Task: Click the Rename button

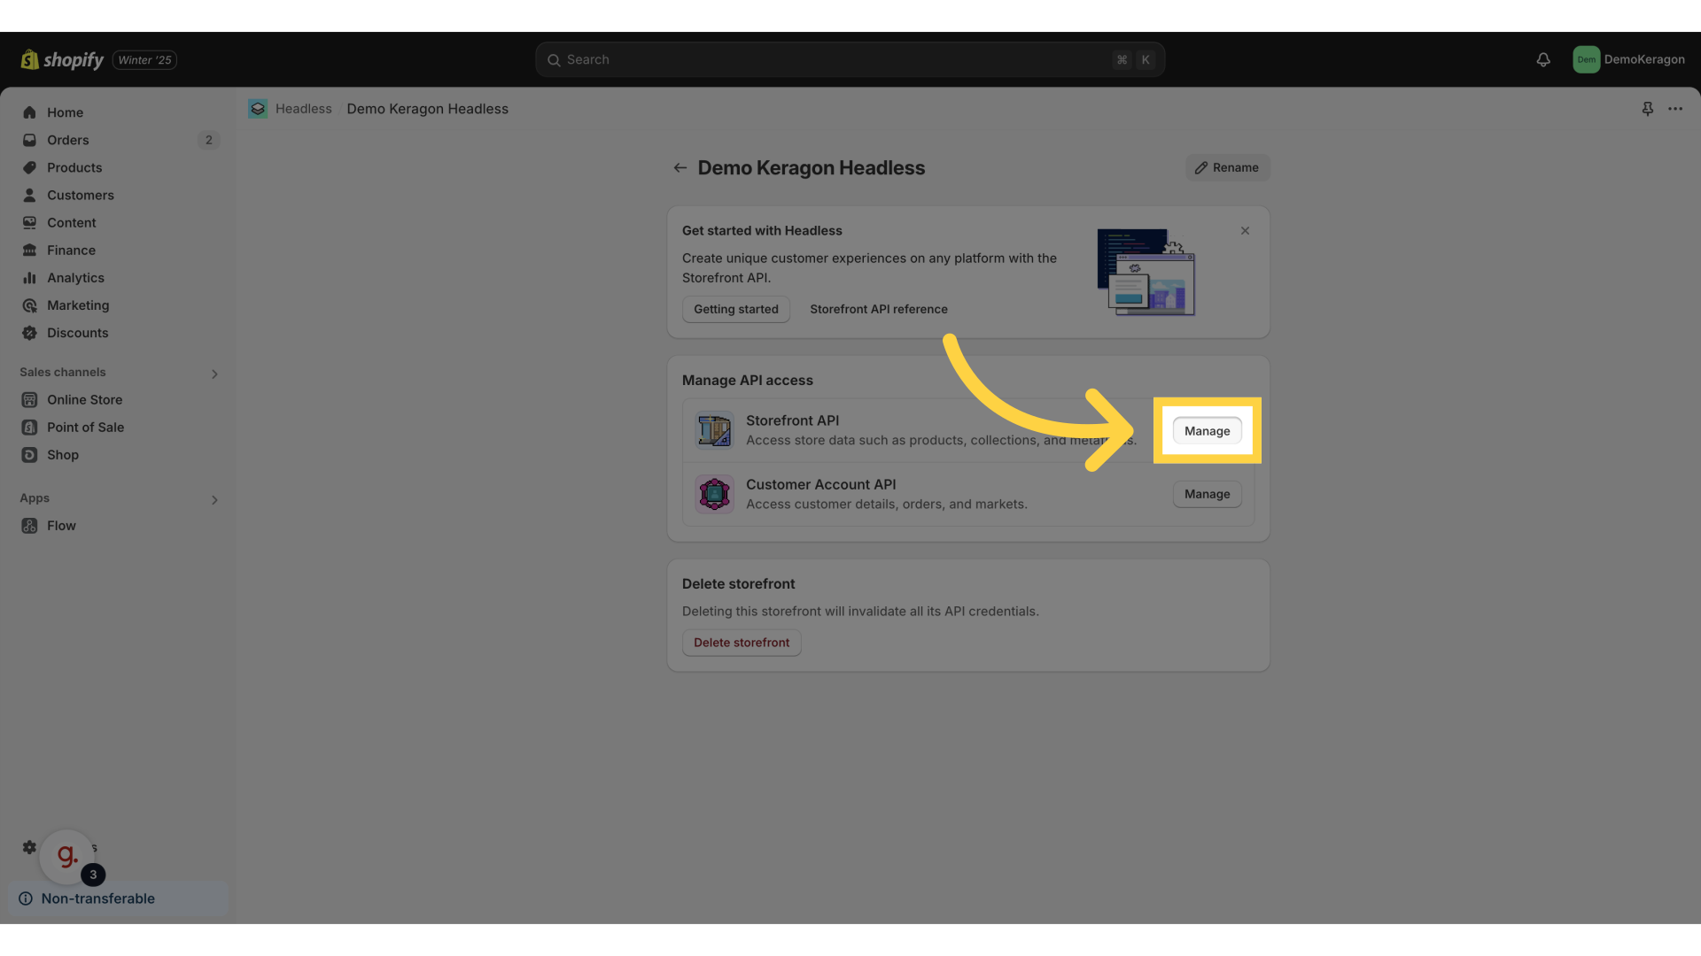Action: point(1227,167)
